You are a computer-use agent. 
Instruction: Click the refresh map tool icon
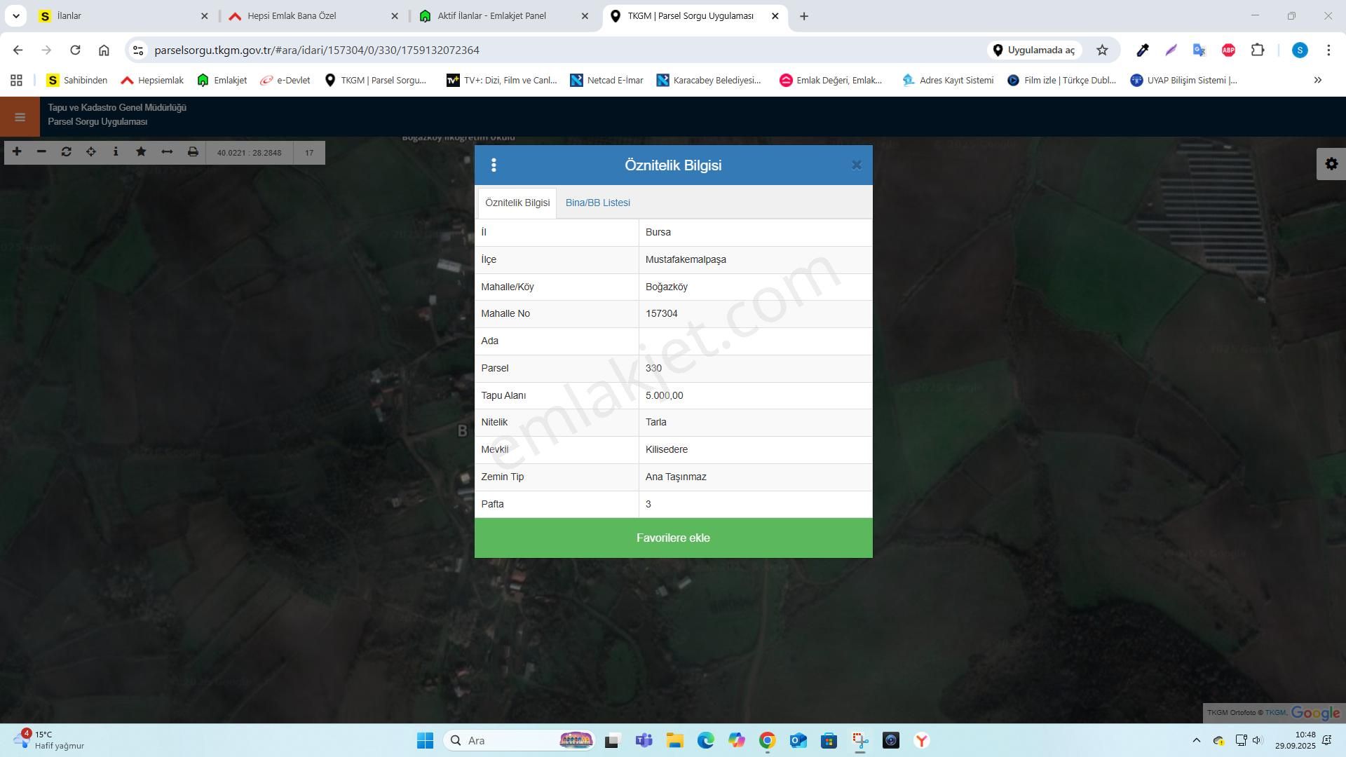pos(66,152)
